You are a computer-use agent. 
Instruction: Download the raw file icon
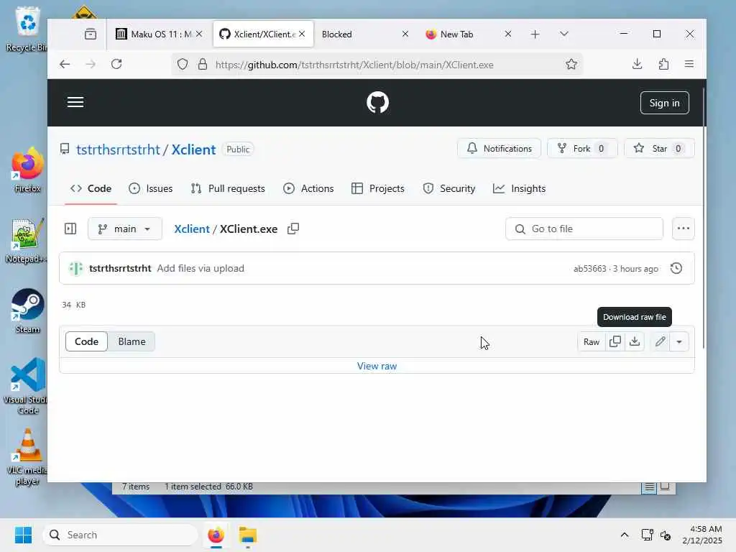pyautogui.click(x=634, y=341)
